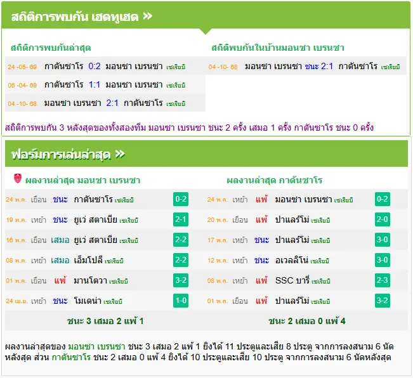413x378 pixels.
Task: Click the 2-2 score badge in the 16 พ.ค. row
Action: click(181, 240)
